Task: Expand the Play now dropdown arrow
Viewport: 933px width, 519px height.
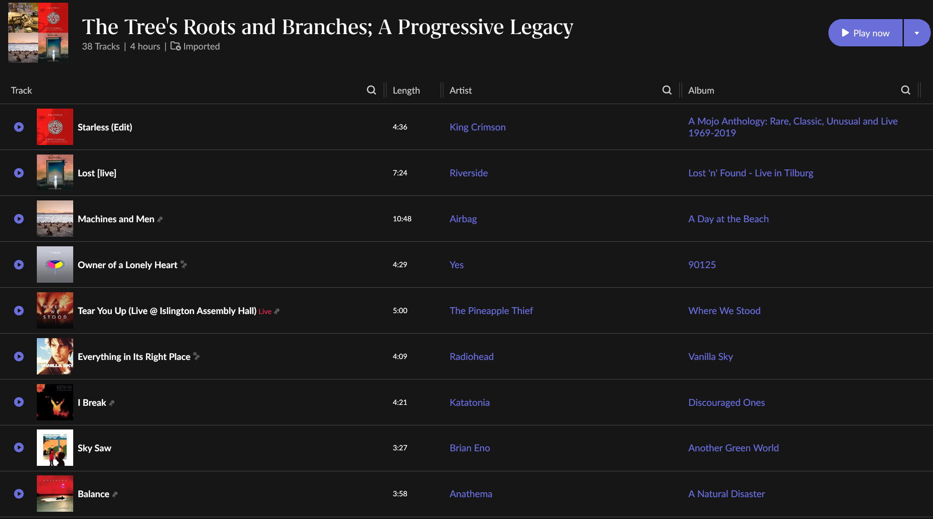Action: pos(917,33)
